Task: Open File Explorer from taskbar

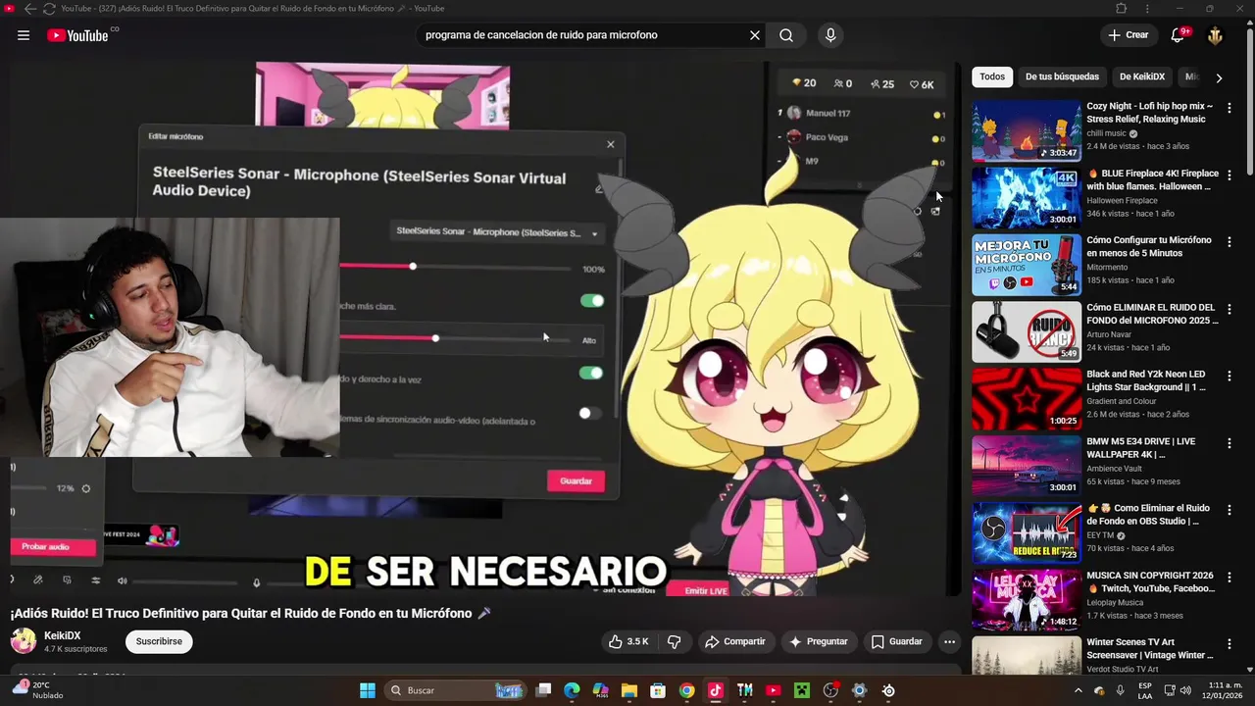Action: point(628,690)
